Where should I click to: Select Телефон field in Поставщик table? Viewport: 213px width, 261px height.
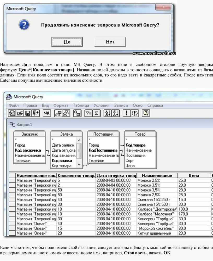96,161
